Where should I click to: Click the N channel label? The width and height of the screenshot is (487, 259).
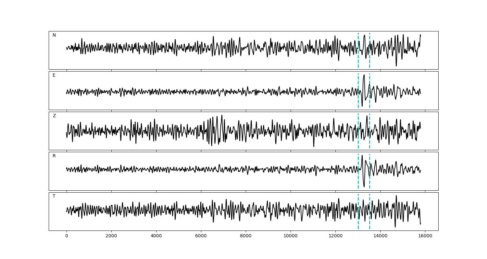pos(54,35)
